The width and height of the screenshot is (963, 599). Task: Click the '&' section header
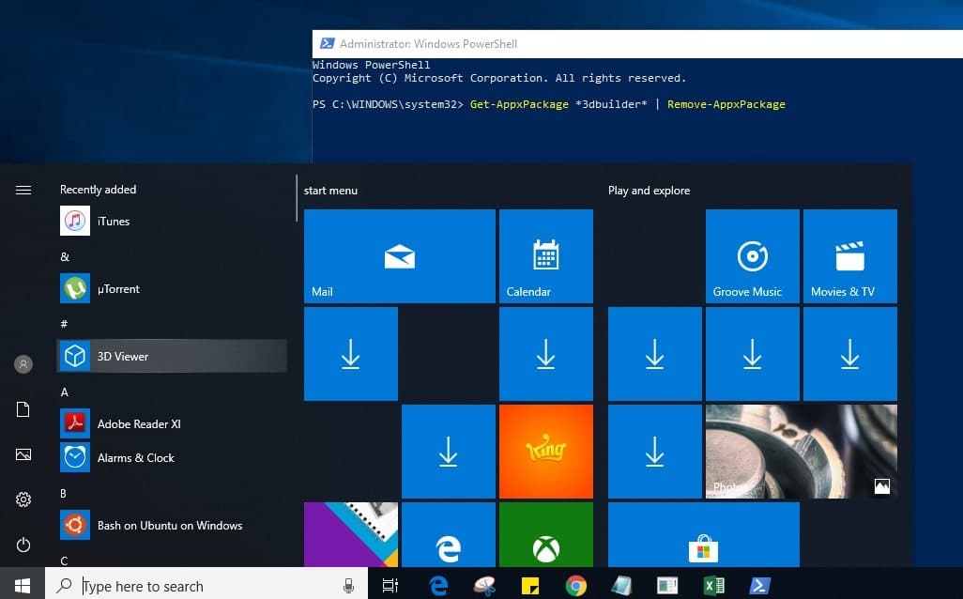tap(65, 257)
